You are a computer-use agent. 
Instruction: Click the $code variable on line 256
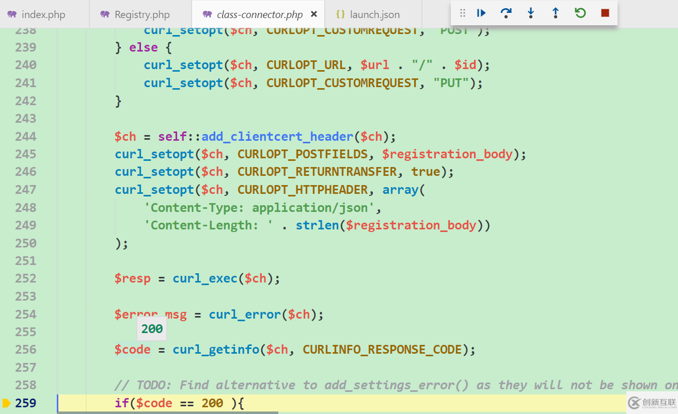133,350
